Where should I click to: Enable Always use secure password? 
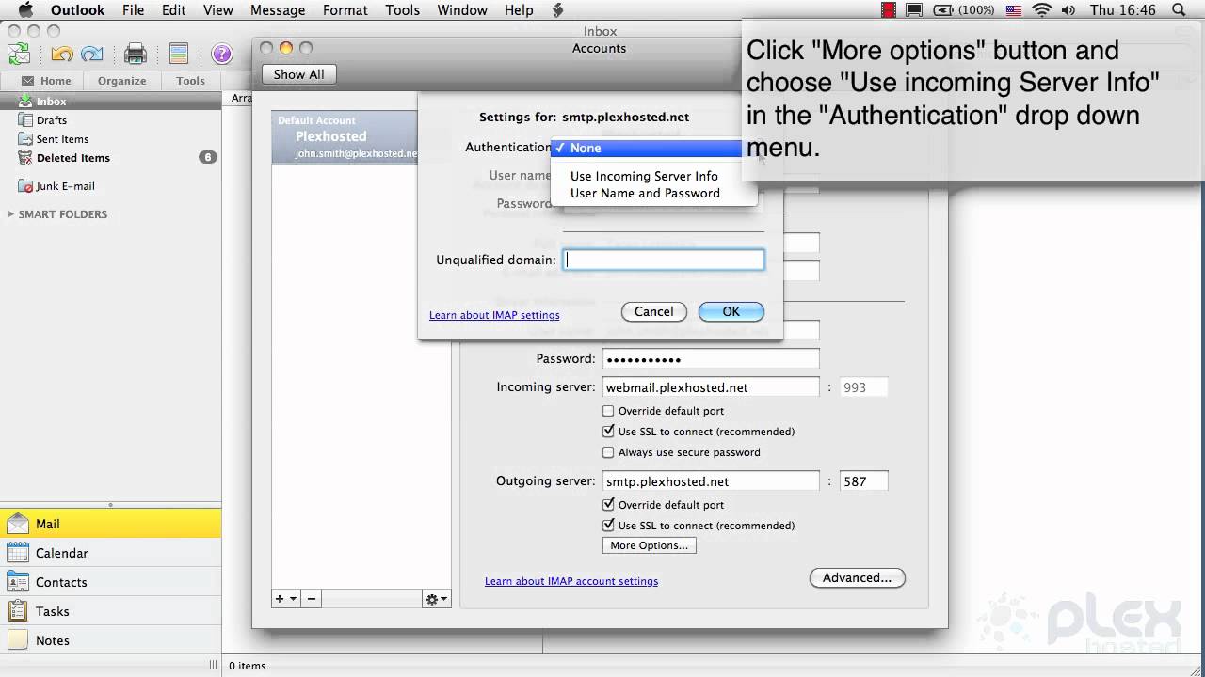tap(608, 452)
